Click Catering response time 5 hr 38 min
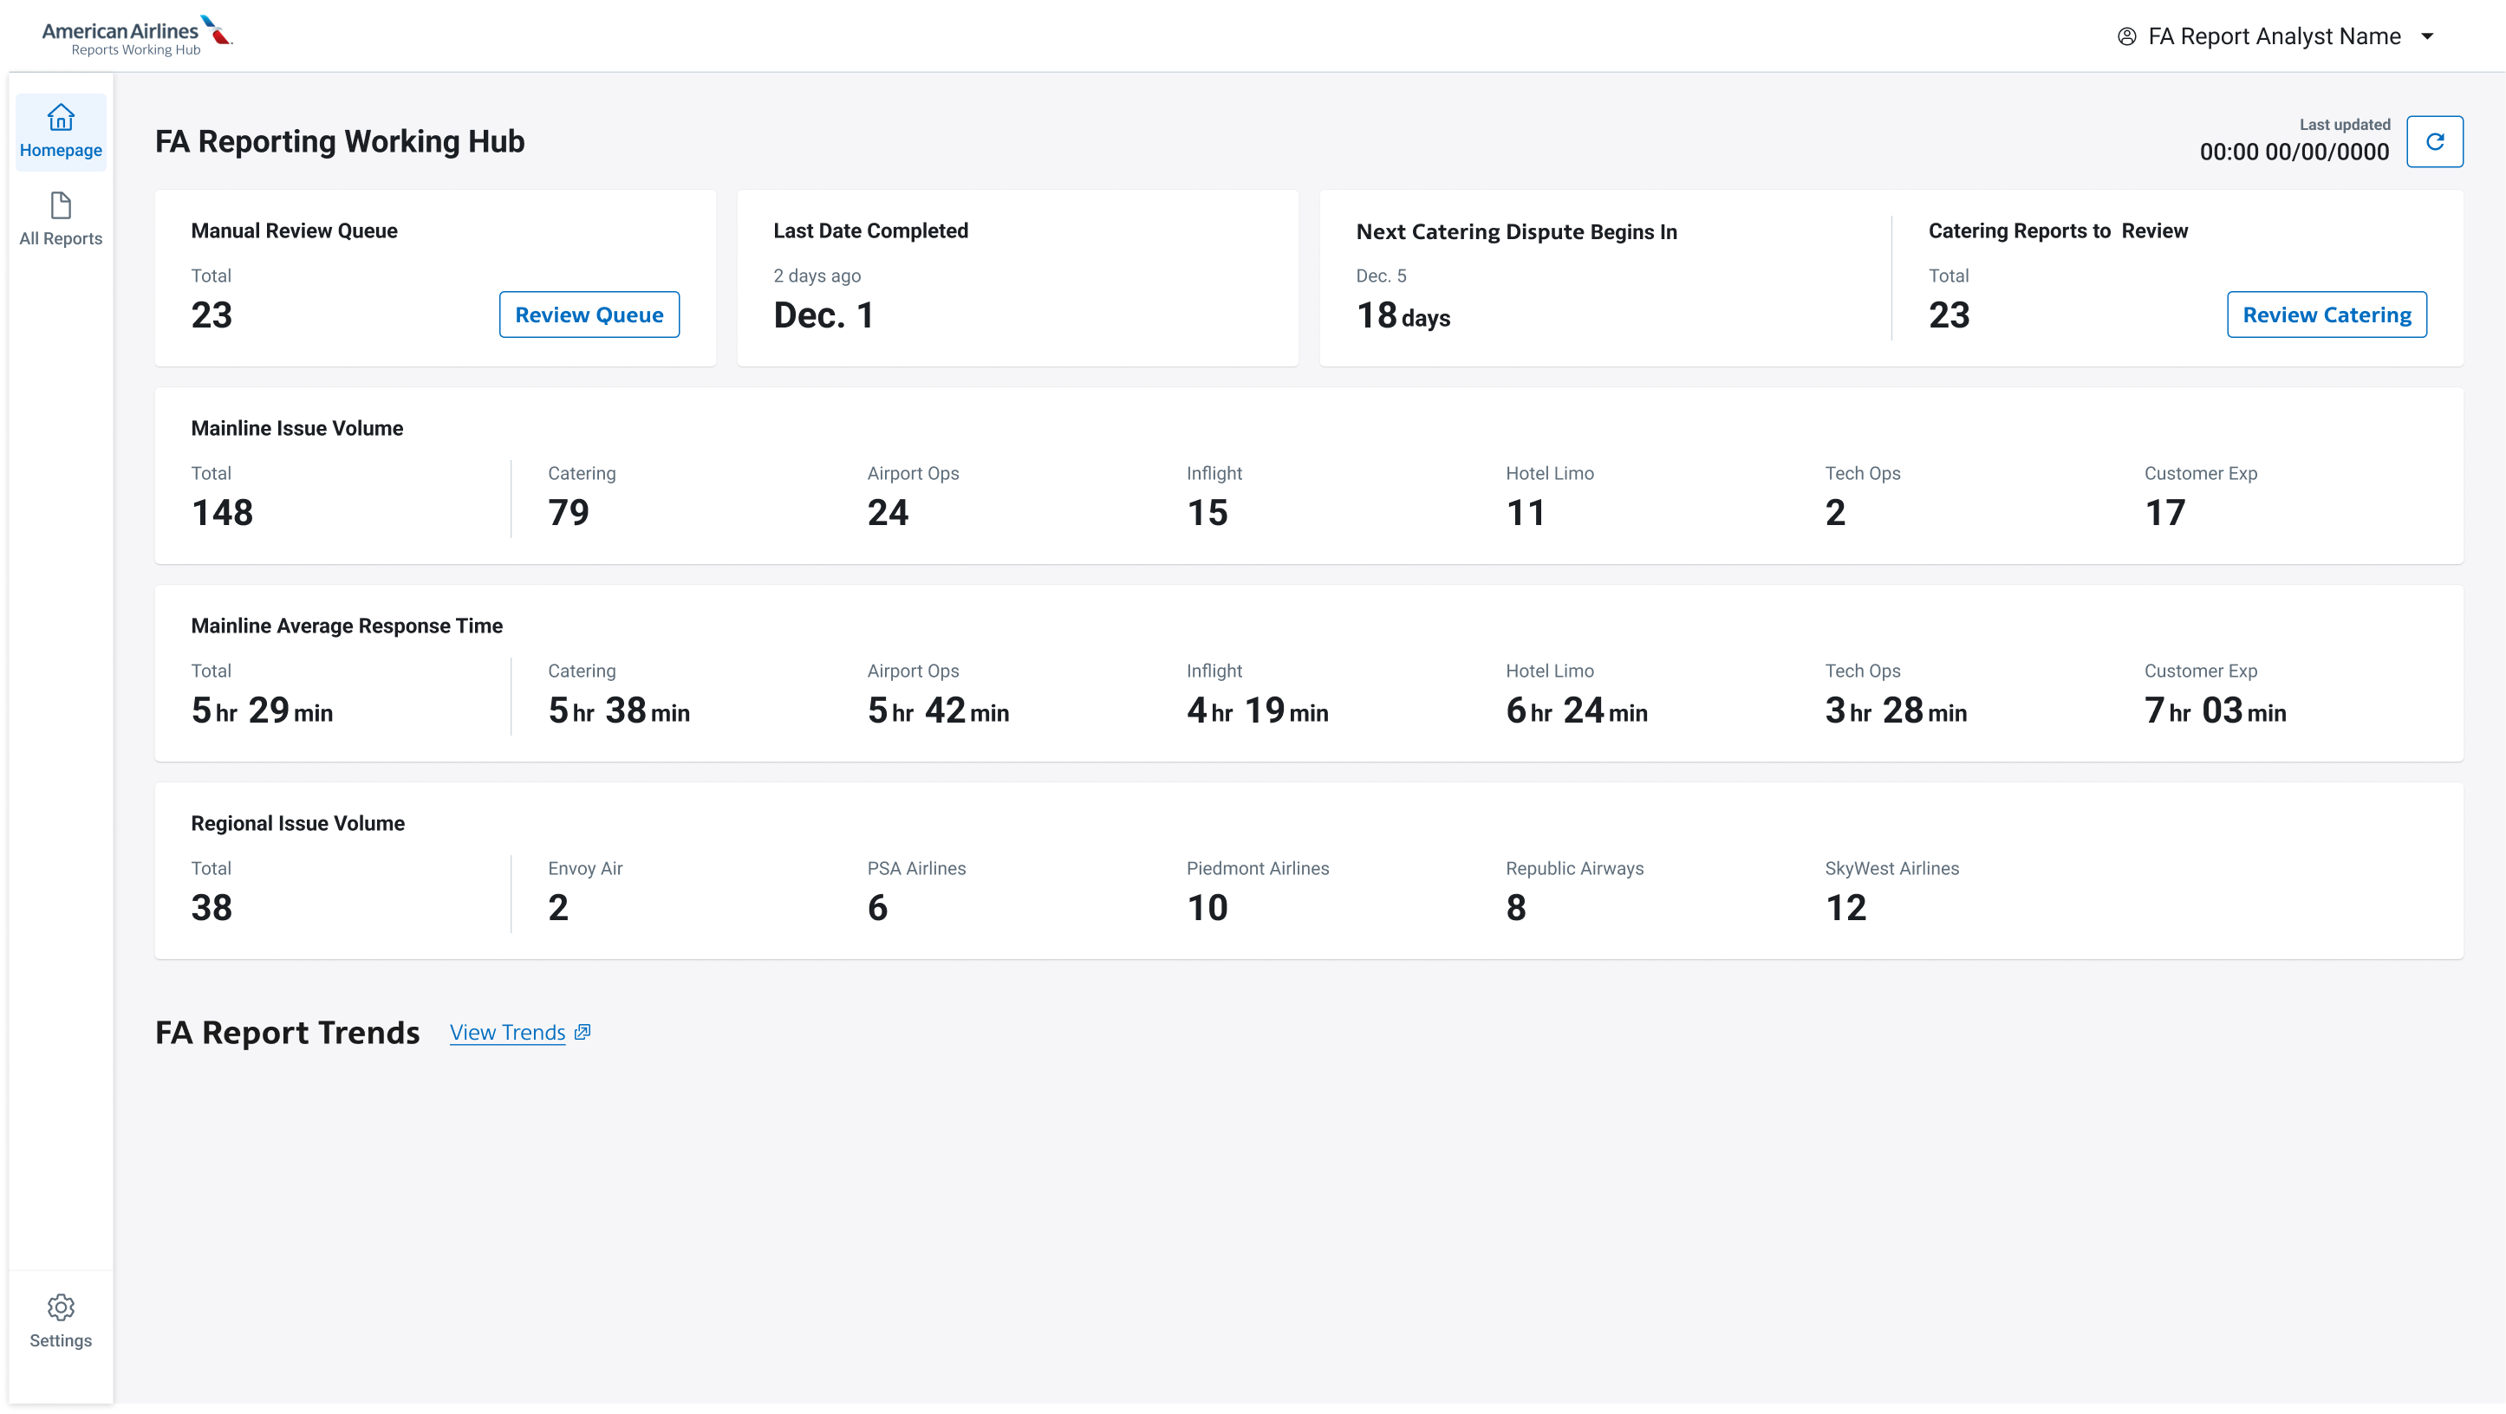The image size is (2506, 1414). pos(619,710)
